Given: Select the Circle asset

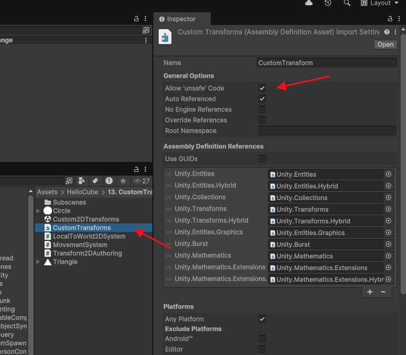Looking at the screenshot, I should [57, 211].
